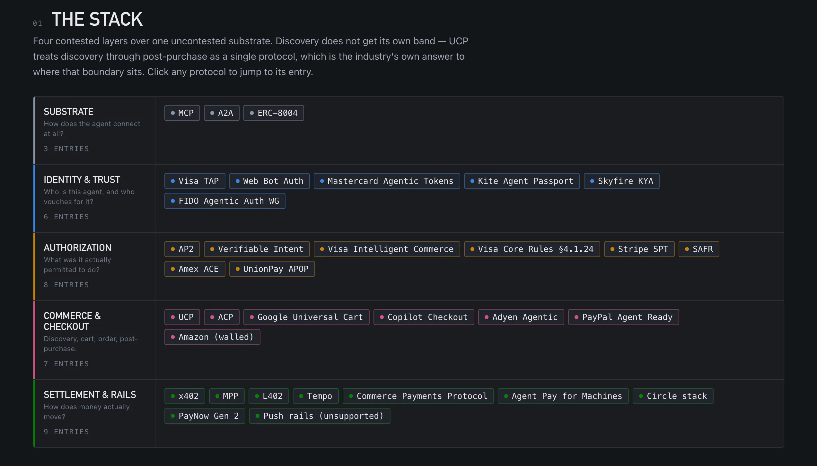This screenshot has height=466, width=817.
Task: Open FIDO Agentic Auth WG entry
Action: coord(225,201)
